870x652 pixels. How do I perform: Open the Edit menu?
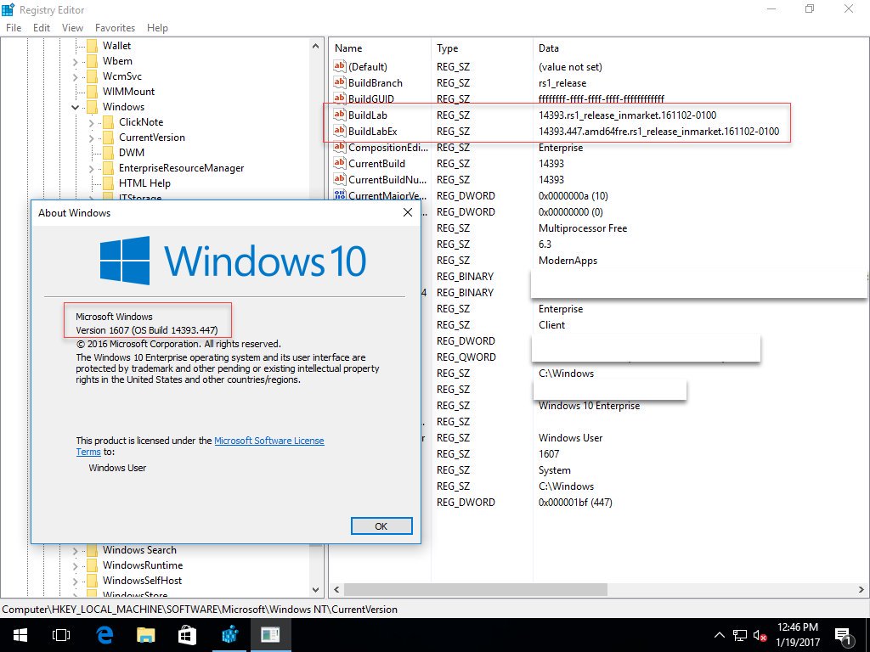click(x=42, y=28)
